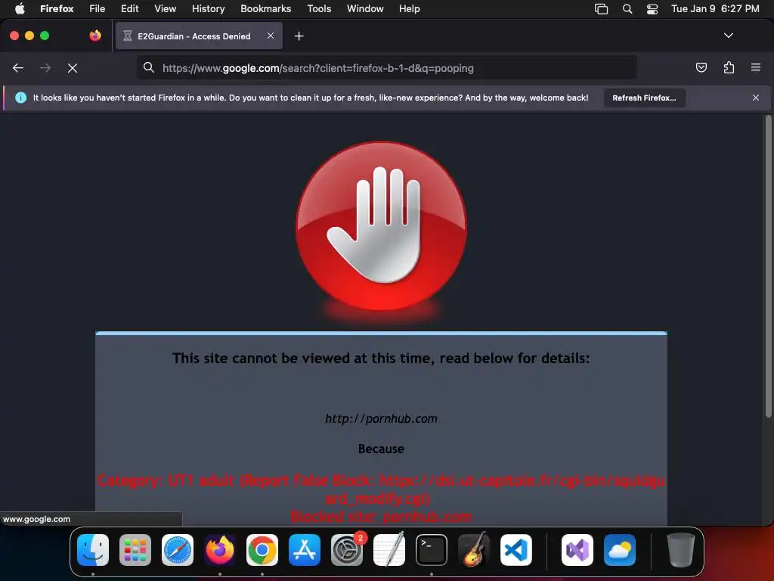774x581 pixels.
Task: Close the E2Guardian - Access Denied tab
Action: [271, 36]
